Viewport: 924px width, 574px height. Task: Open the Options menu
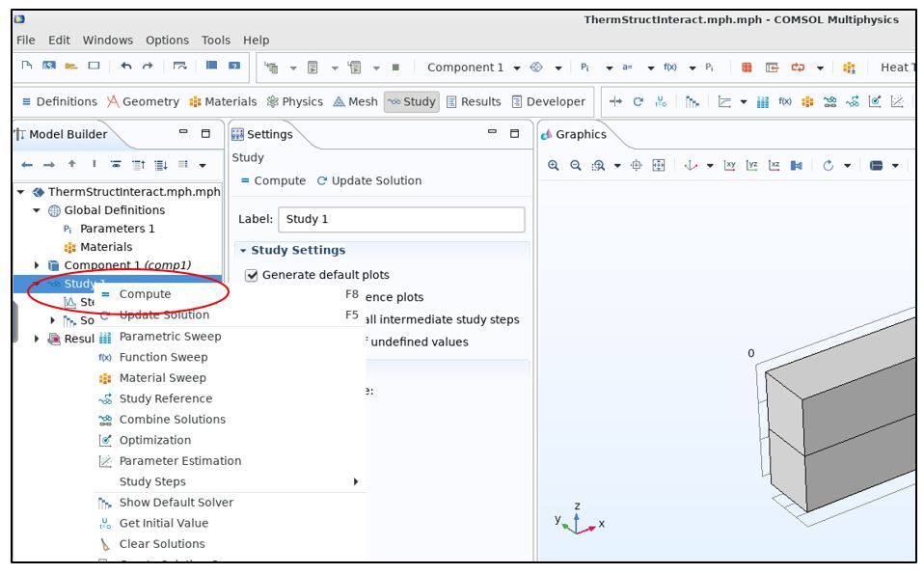(x=168, y=41)
